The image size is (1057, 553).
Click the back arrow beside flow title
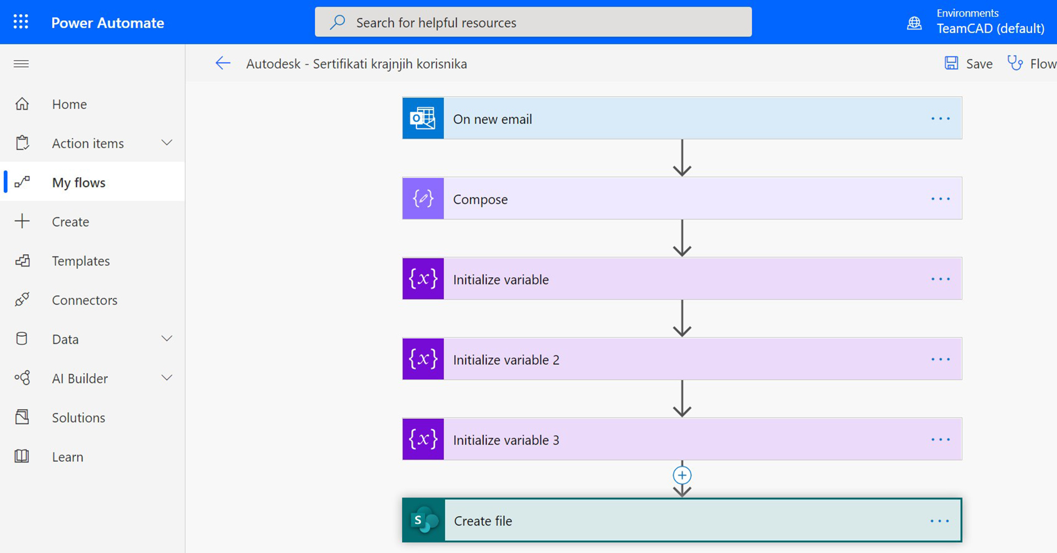223,63
